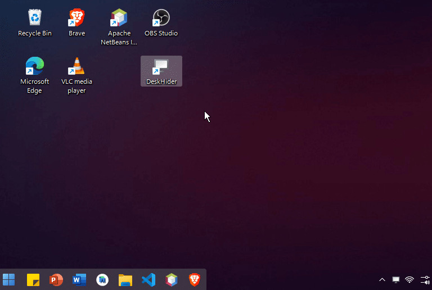
Task: Open the Windows Start menu
Action: pyautogui.click(x=9, y=280)
